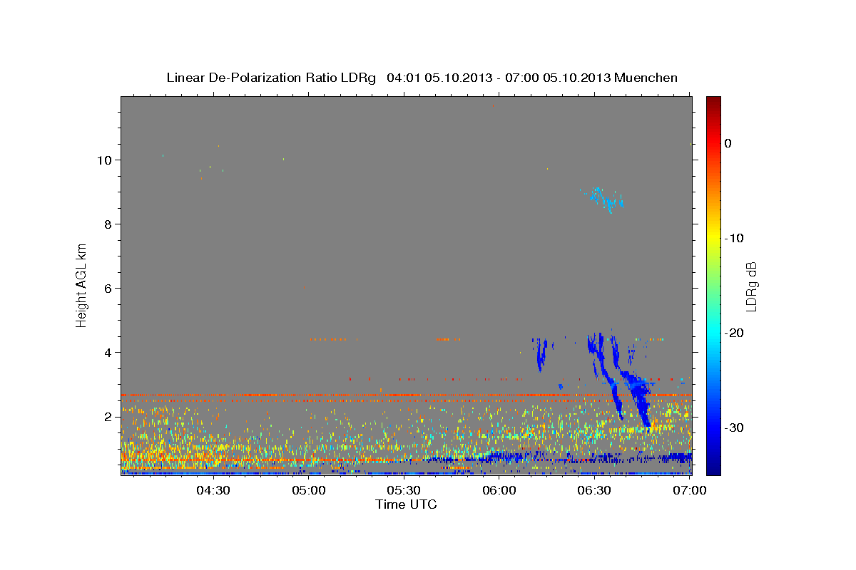Click the 04:30 time tick label
The width and height of the screenshot is (856, 570).
click(x=213, y=490)
